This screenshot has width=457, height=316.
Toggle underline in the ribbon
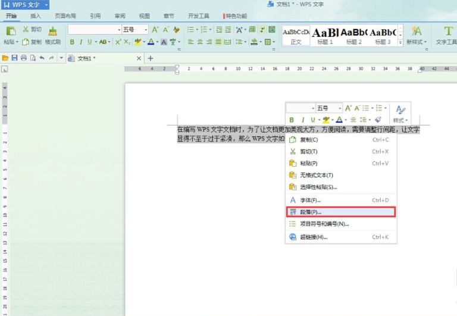click(x=89, y=42)
